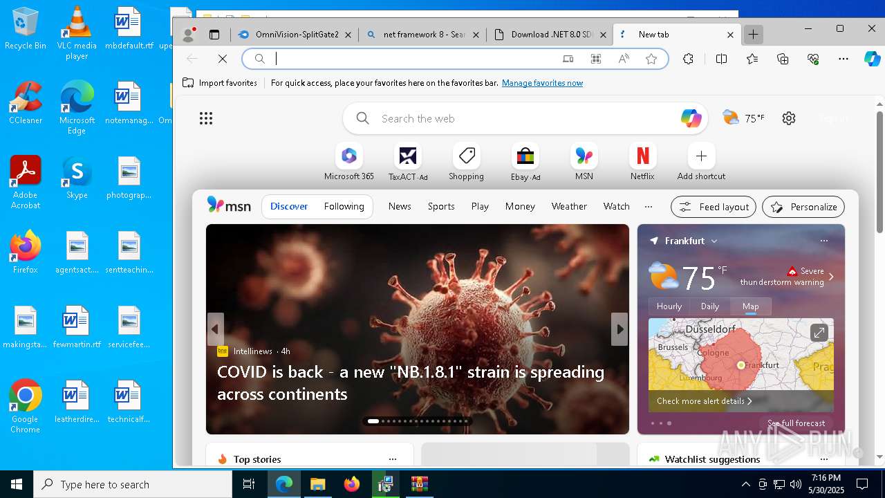Click the QR/apps icon in address bar
Image resolution: width=885 pixels, height=498 pixels.
coord(595,59)
